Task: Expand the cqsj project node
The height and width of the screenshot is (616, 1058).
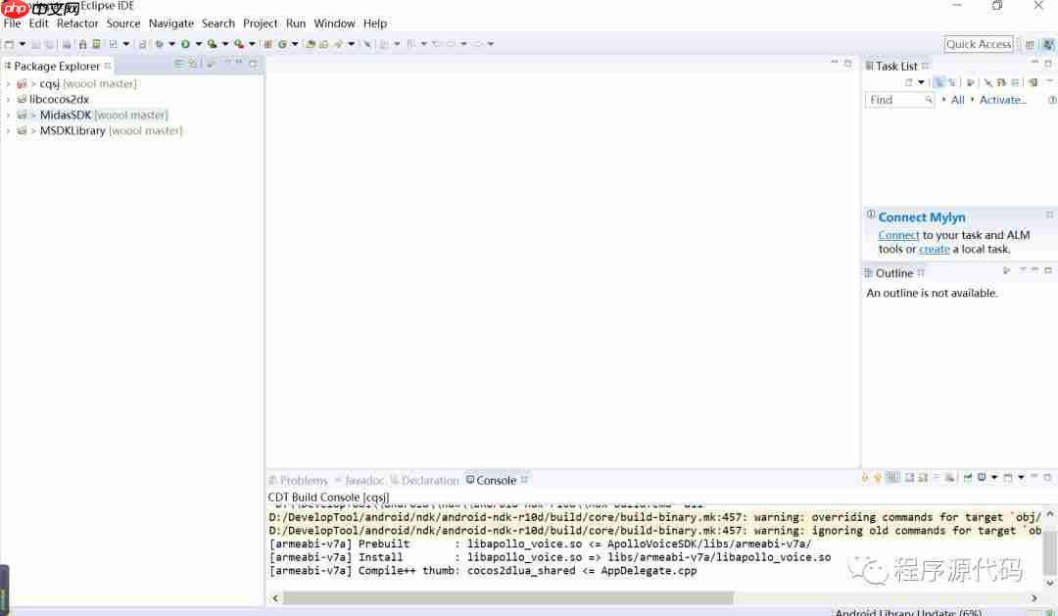Action: tap(8, 84)
